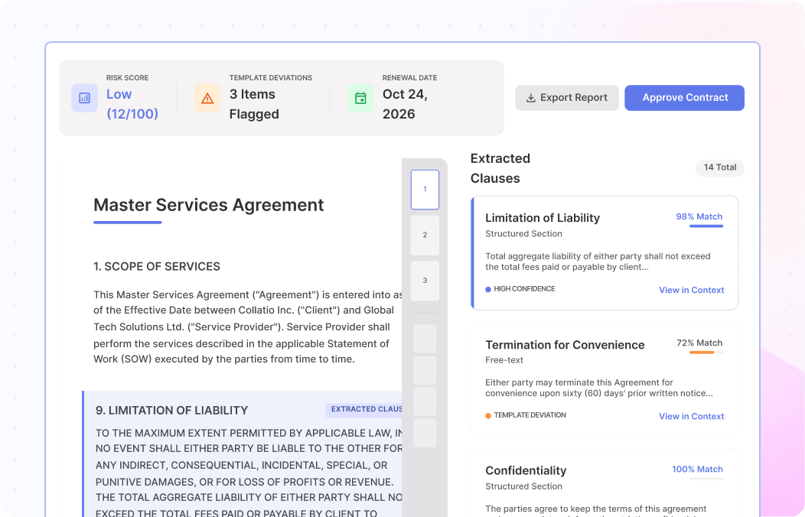The width and height of the screenshot is (805, 517).
Task: Click the HIGH CONFIDENCE status label
Action: point(524,289)
